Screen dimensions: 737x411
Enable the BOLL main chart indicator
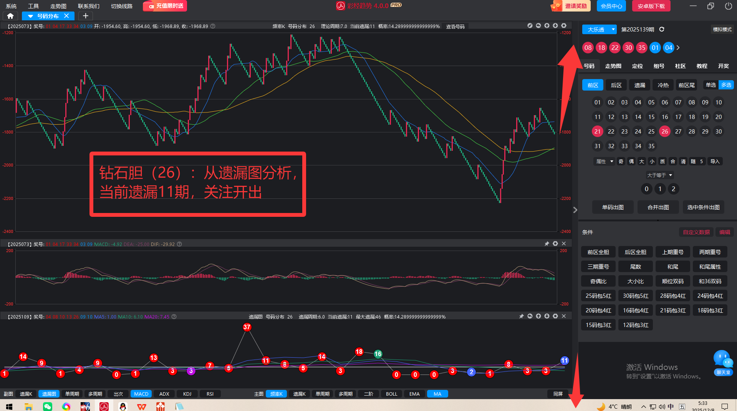pos(391,394)
